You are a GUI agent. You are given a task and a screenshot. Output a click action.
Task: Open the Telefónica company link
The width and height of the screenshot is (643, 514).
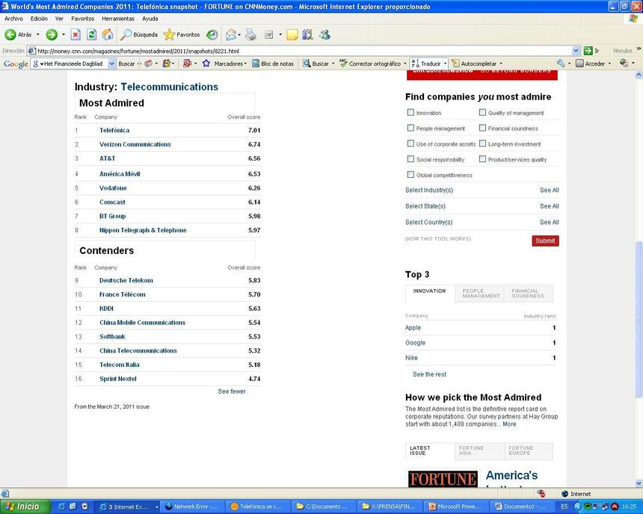pos(114,130)
